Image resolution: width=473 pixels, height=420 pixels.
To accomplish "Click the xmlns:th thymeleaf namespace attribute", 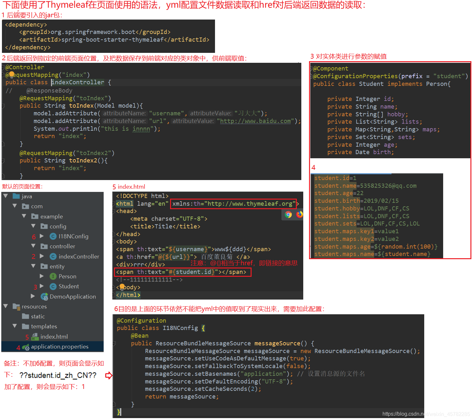I will point(234,204).
